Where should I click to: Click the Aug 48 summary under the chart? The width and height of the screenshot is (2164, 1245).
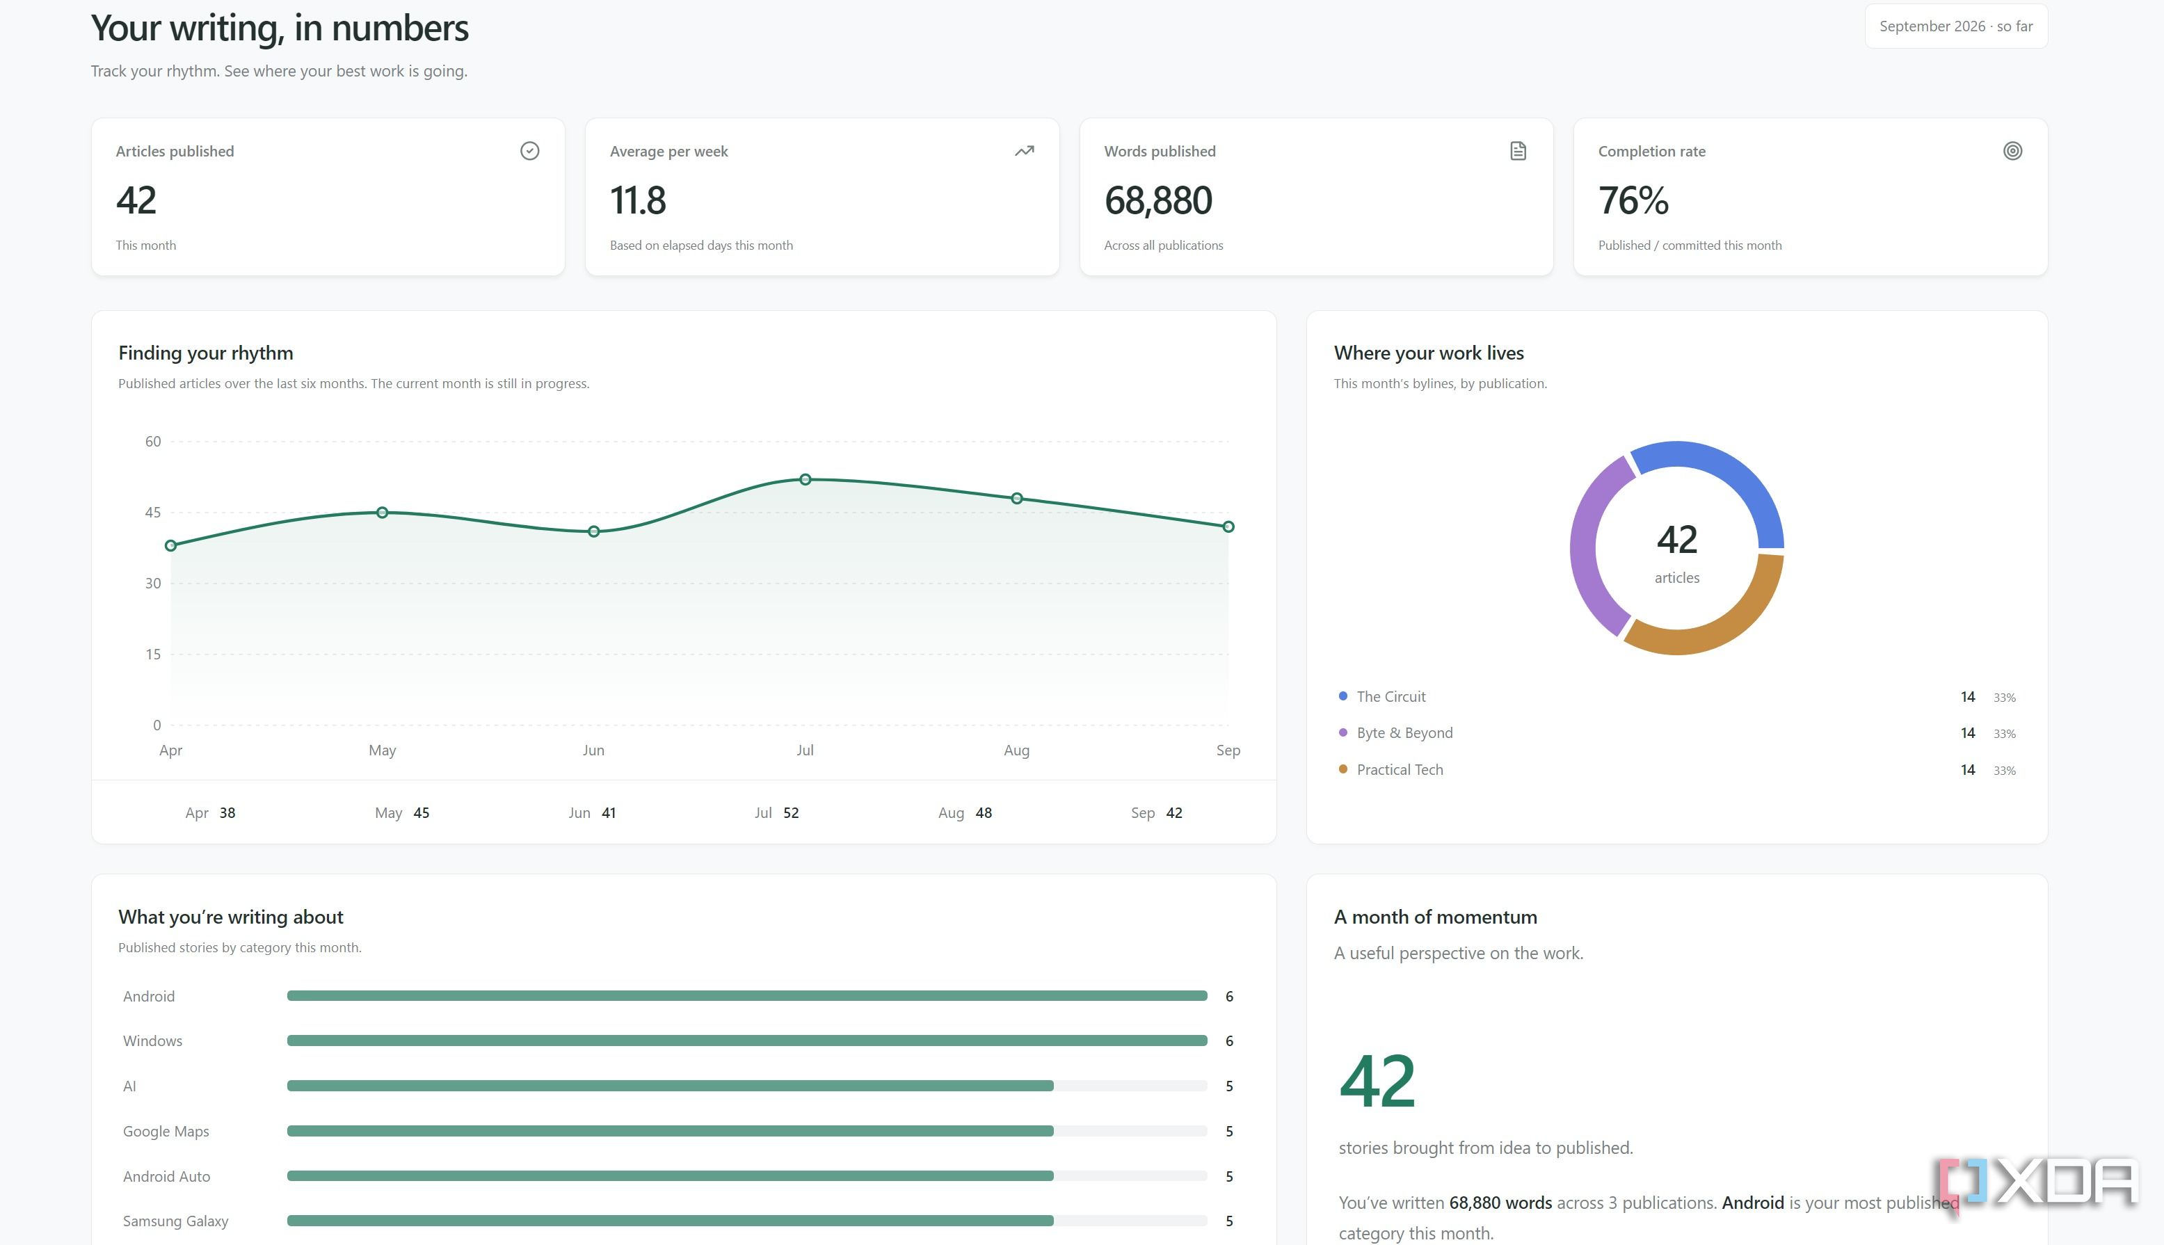[964, 813]
